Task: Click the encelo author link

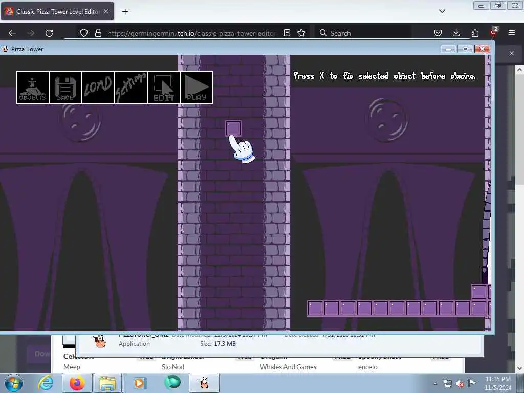Action: coord(367,367)
